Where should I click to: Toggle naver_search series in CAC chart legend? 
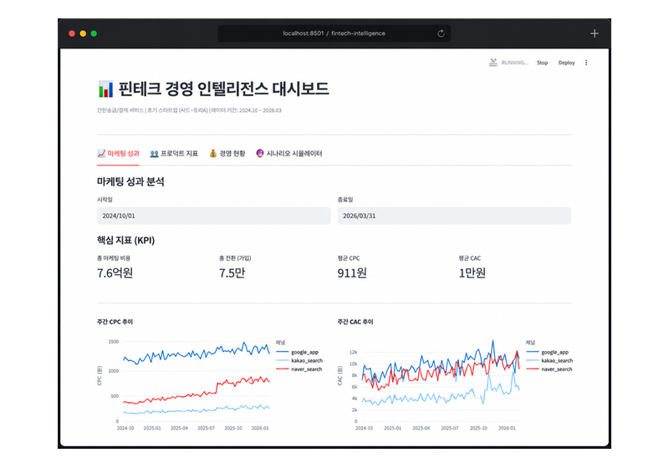coord(549,369)
